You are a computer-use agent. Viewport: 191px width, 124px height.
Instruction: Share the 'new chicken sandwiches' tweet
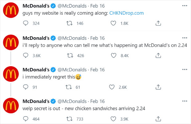point(158,119)
